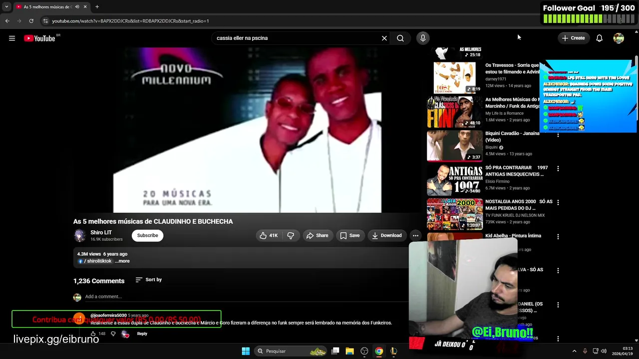Screen dimensions: 639x359
Task: Open a new Chrome tab
Action: click(97, 7)
